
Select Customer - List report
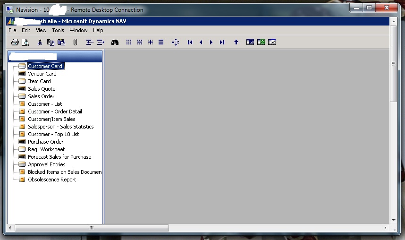(x=45, y=104)
